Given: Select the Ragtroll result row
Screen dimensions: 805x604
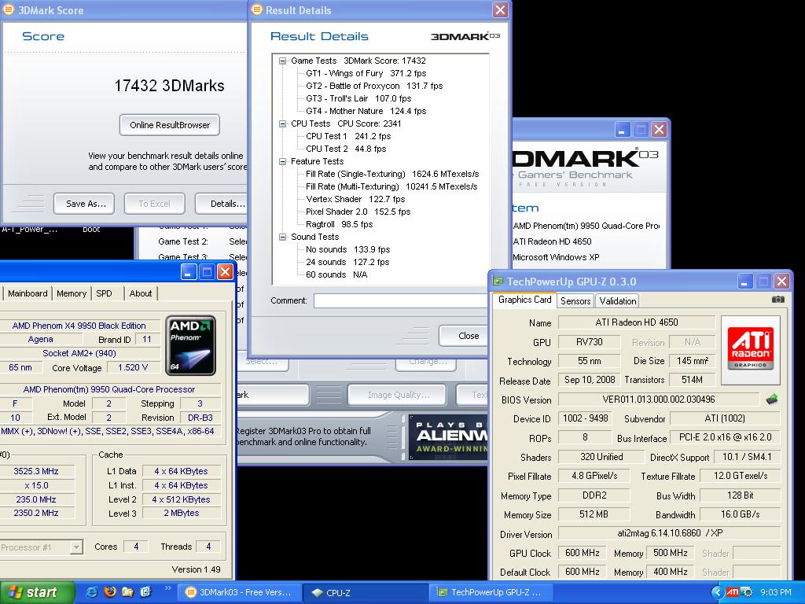Looking at the screenshot, I should [x=340, y=224].
